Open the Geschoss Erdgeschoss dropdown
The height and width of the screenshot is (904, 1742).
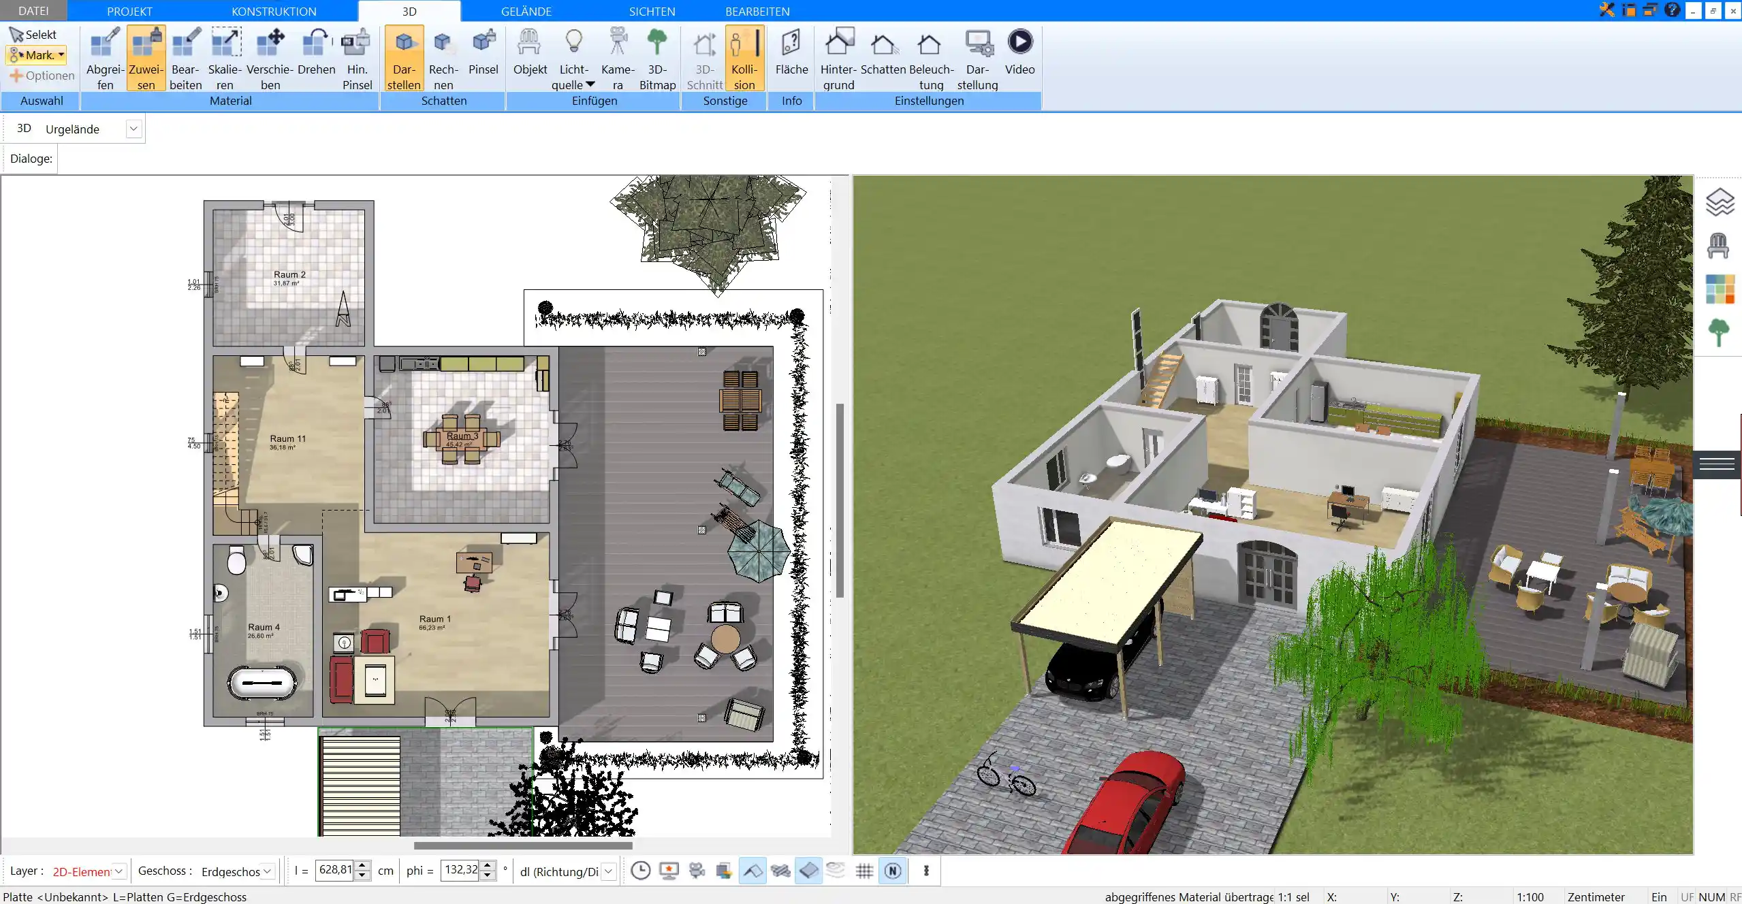tap(268, 871)
